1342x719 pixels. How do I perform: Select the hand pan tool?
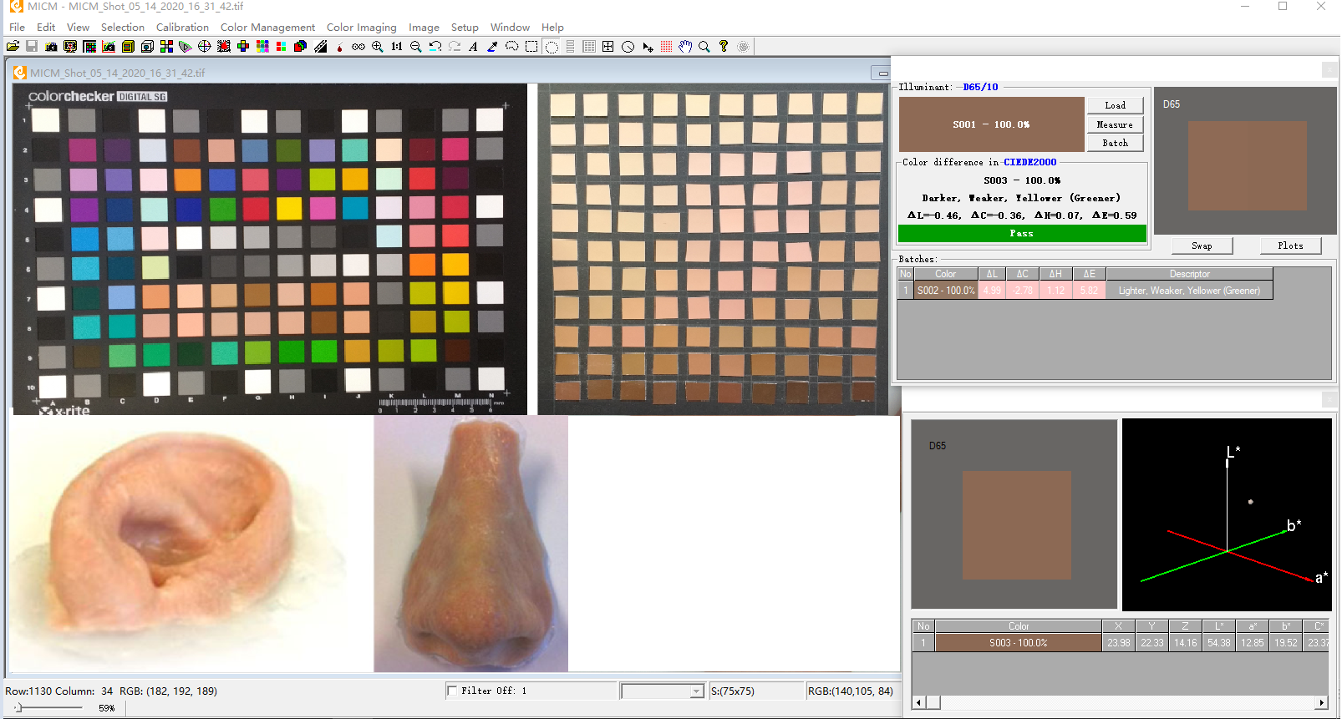[685, 47]
